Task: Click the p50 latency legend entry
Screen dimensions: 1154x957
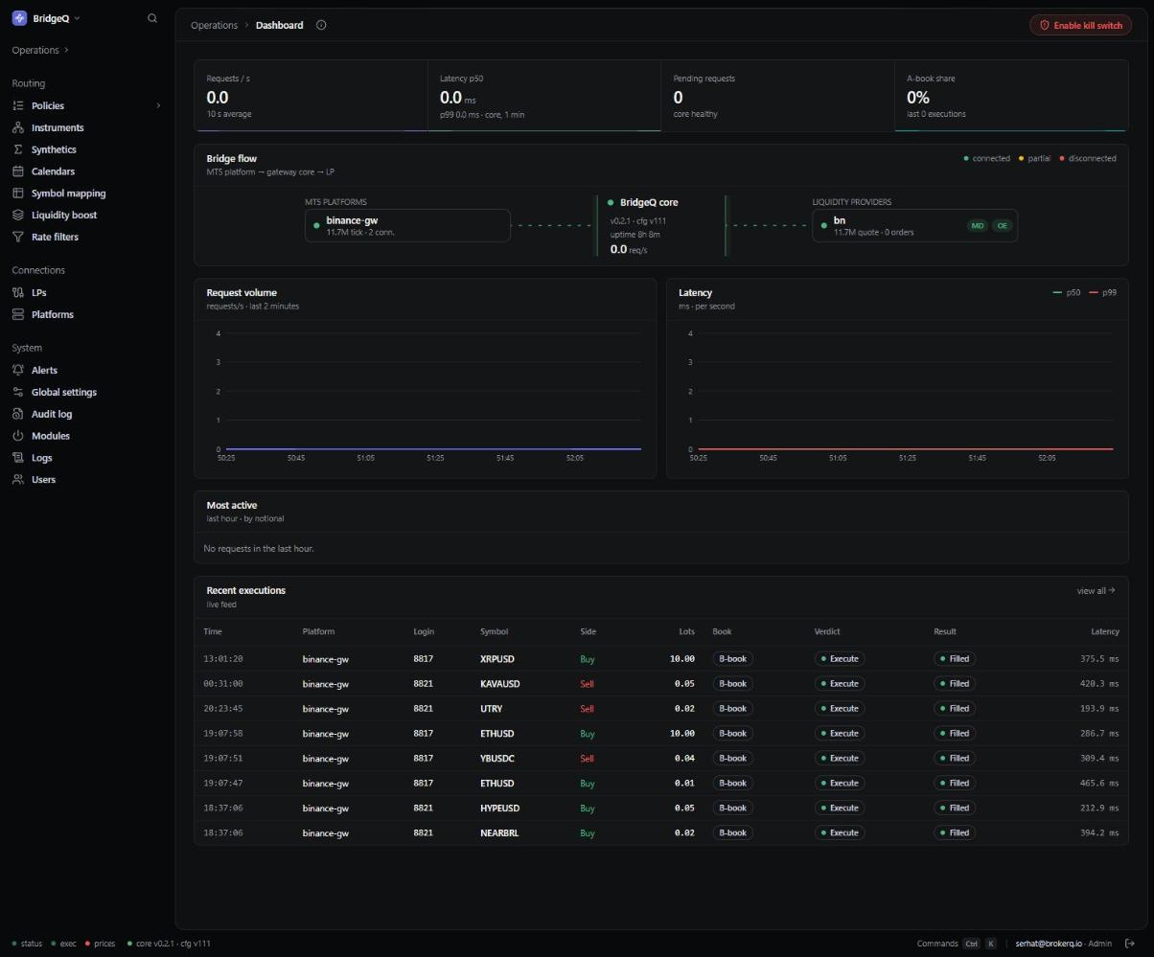Action: (x=1067, y=293)
